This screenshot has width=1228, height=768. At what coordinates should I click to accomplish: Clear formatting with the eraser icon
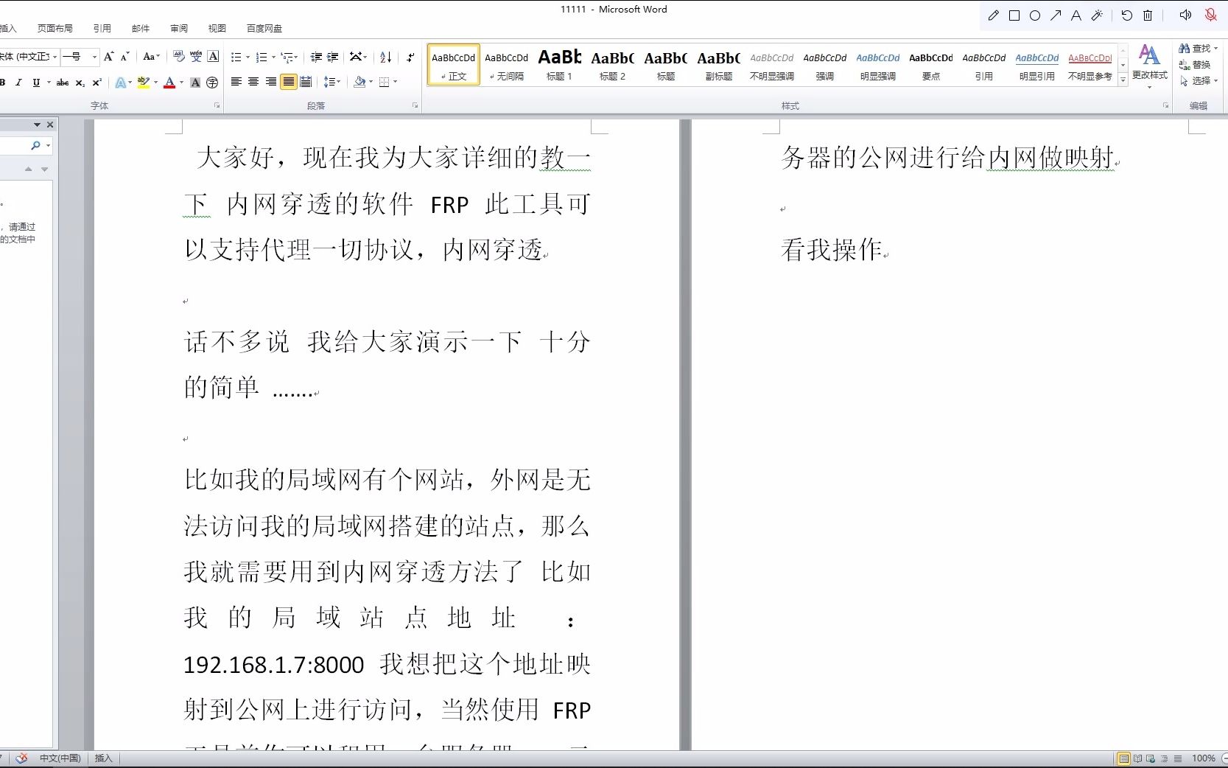(x=179, y=57)
